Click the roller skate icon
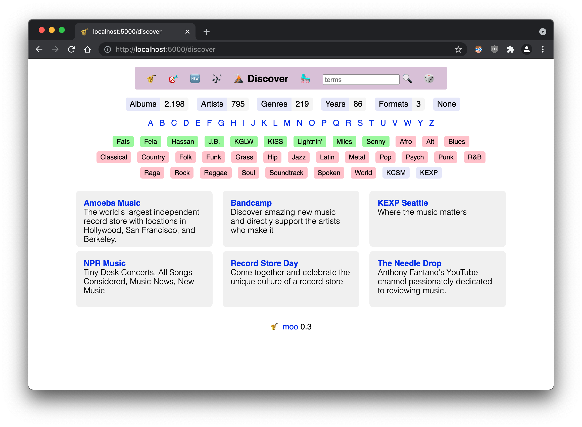This screenshot has width=582, height=427. click(306, 78)
